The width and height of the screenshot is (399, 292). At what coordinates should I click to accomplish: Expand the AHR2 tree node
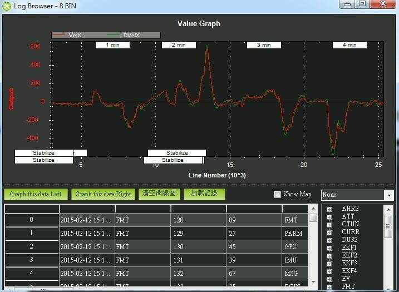click(x=329, y=209)
